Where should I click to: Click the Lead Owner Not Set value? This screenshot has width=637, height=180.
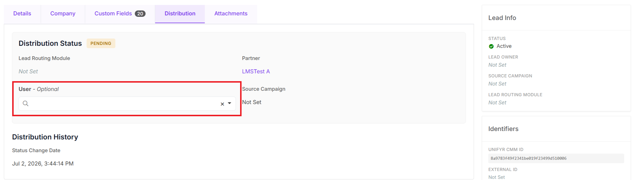pyautogui.click(x=497, y=65)
